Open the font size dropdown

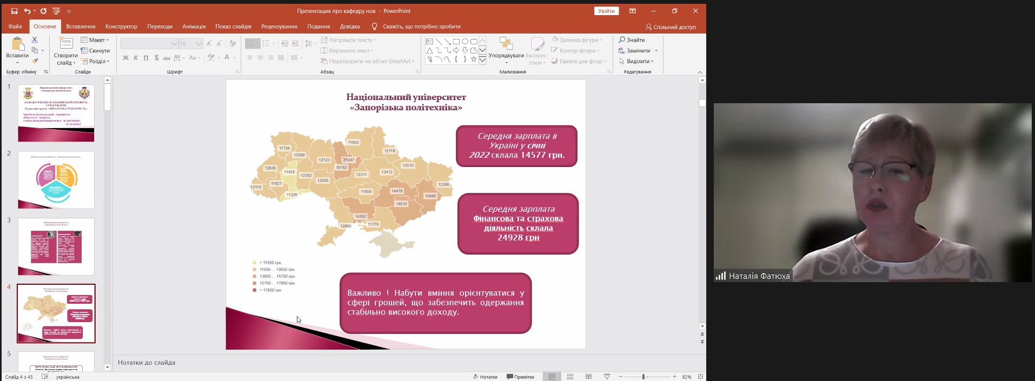pyautogui.click(x=198, y=44)
